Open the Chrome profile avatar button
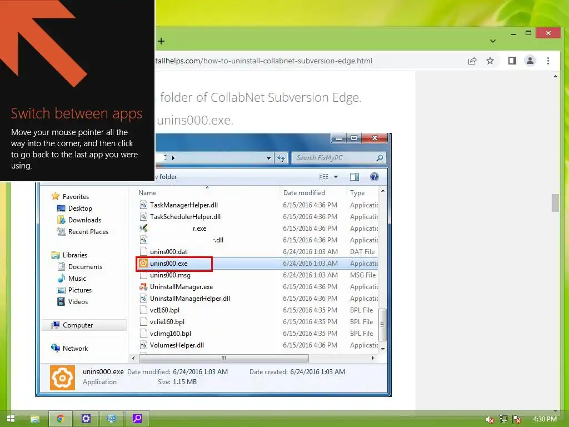Screen dimensions: 569x427 (x=530, y=61)
